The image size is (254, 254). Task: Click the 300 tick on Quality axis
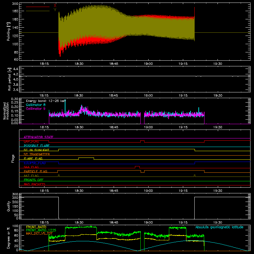coord(15,194)
